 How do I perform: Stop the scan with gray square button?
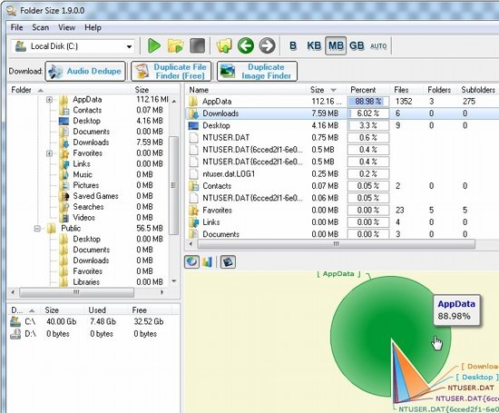(197, 46)
